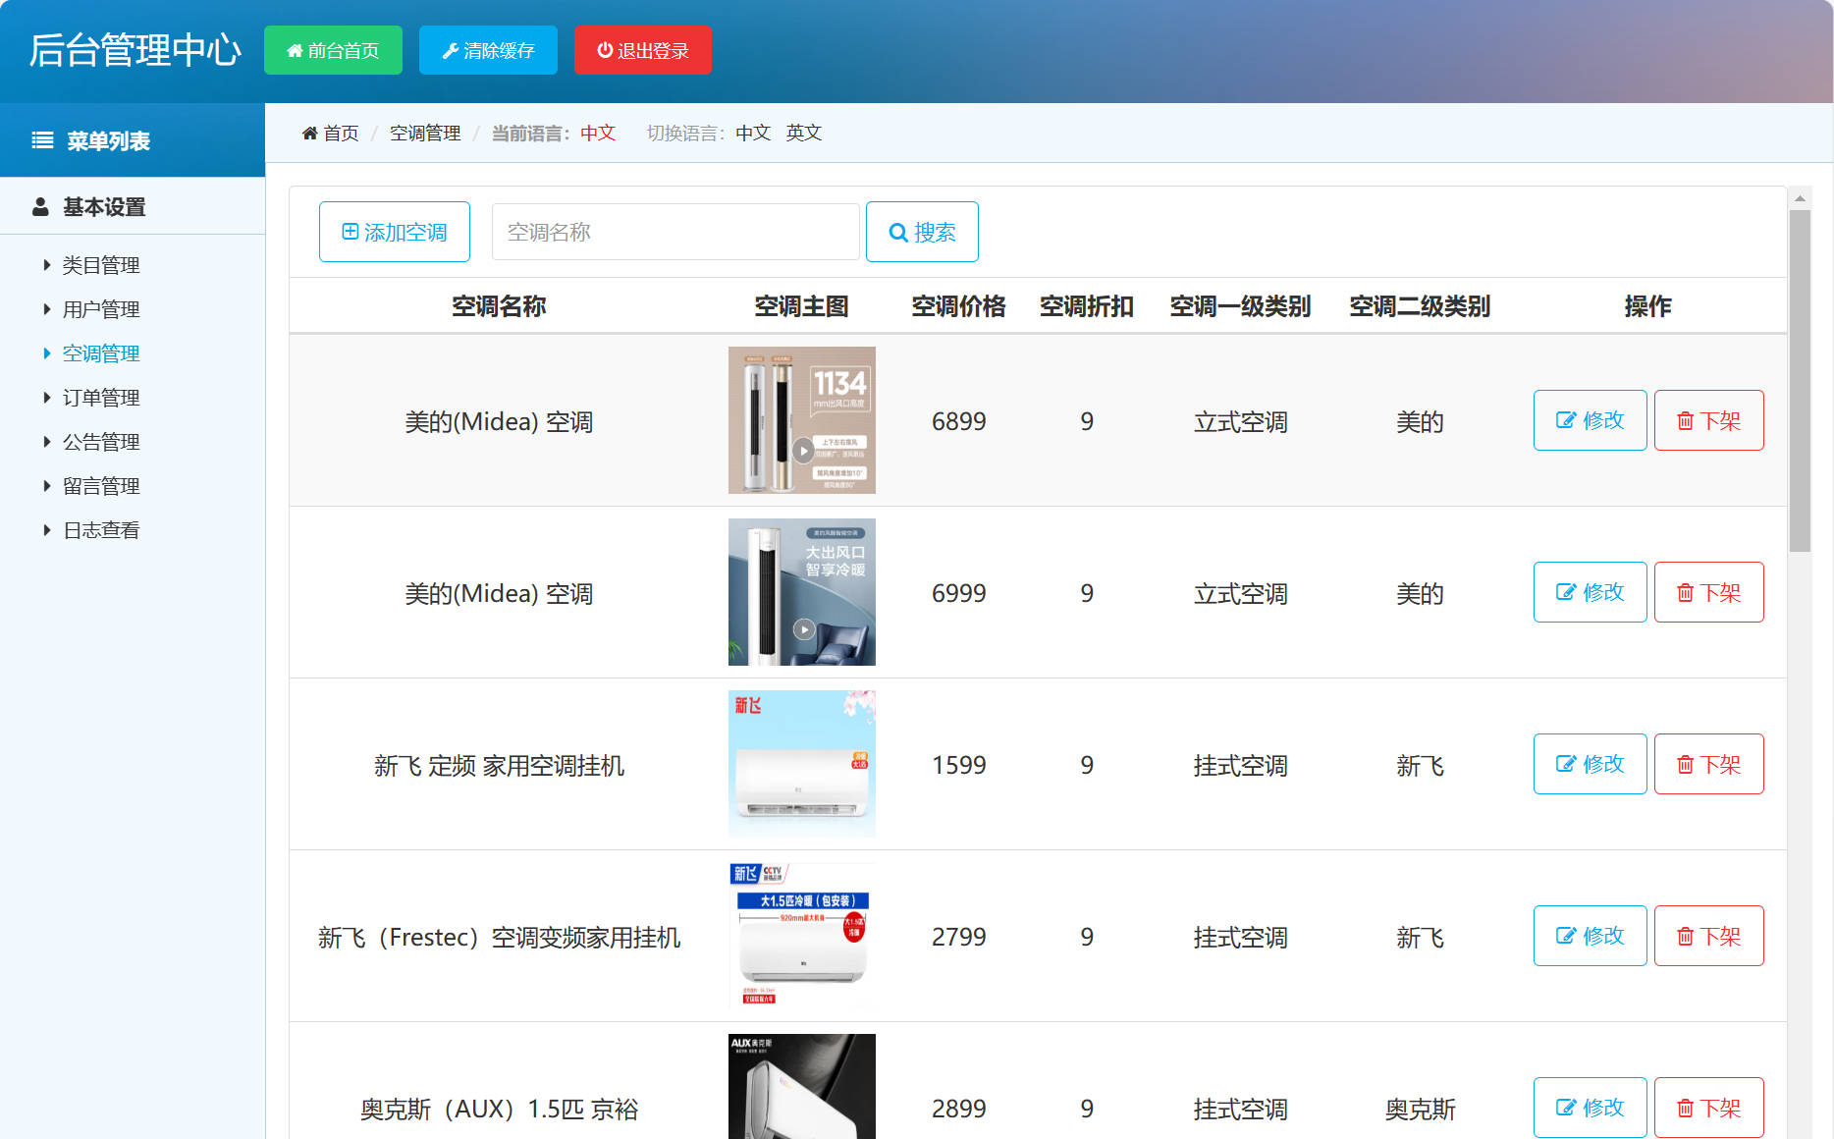The height and width of the screenshot is (1139, 1834).
Task: Click the home icon in the breadcrumb
Action: pos(309,133)
